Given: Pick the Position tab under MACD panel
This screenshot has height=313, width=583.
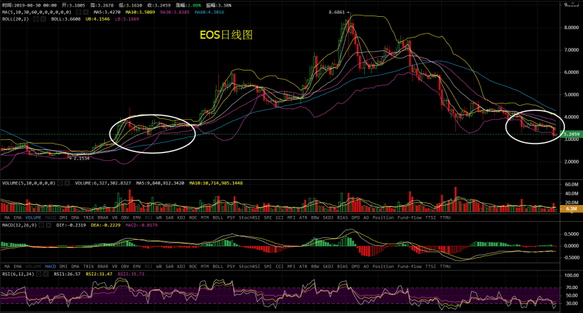Looking at the screenshot, I should (x=383, y=266).
